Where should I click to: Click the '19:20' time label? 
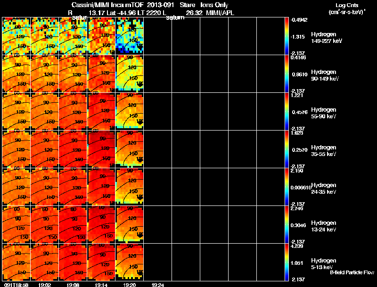tap(130, 285)
